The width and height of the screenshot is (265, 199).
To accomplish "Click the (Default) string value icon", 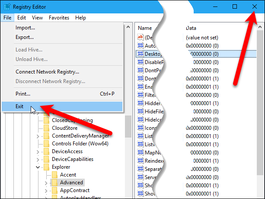I will point(140,37).
